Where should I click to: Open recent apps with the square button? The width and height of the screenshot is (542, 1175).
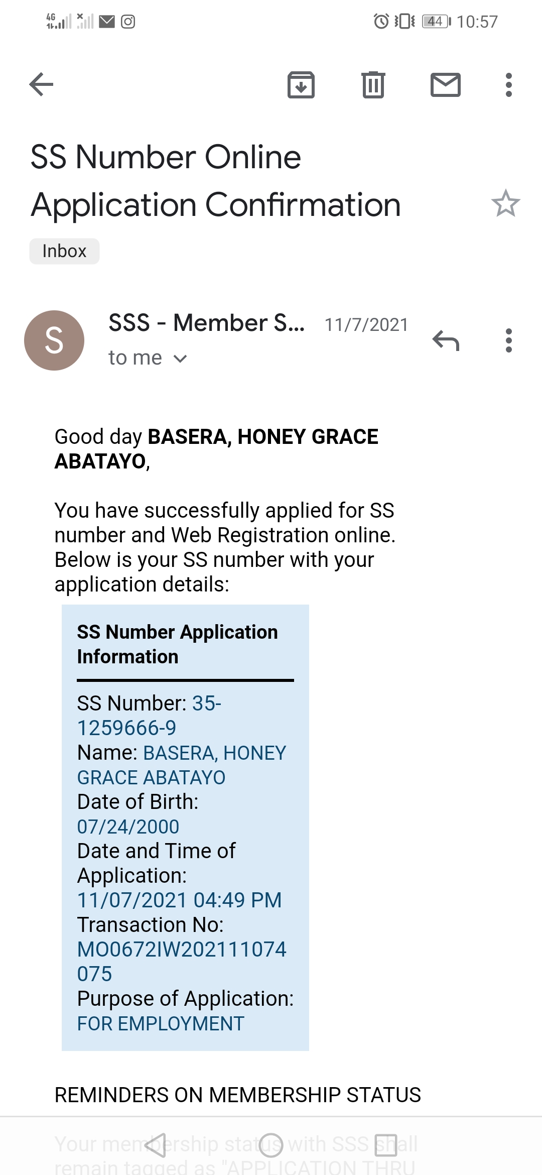click(x=385, y=1145)
